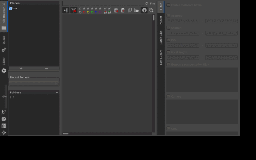Open the Filter side tab
256x160 pixels.
[x=161, y=6]
